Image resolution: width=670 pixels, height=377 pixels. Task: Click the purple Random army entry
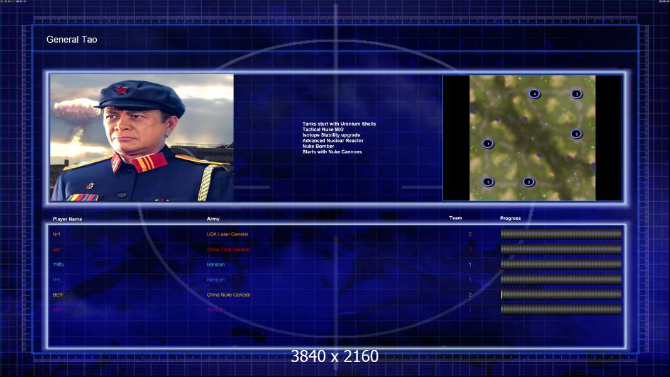[216, 310]
